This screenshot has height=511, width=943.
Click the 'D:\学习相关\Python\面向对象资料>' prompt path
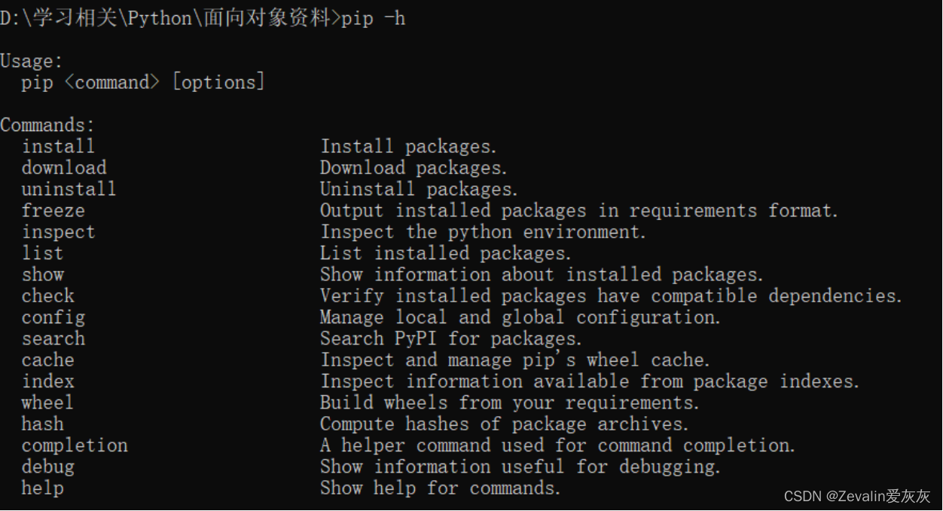(170, 18)
